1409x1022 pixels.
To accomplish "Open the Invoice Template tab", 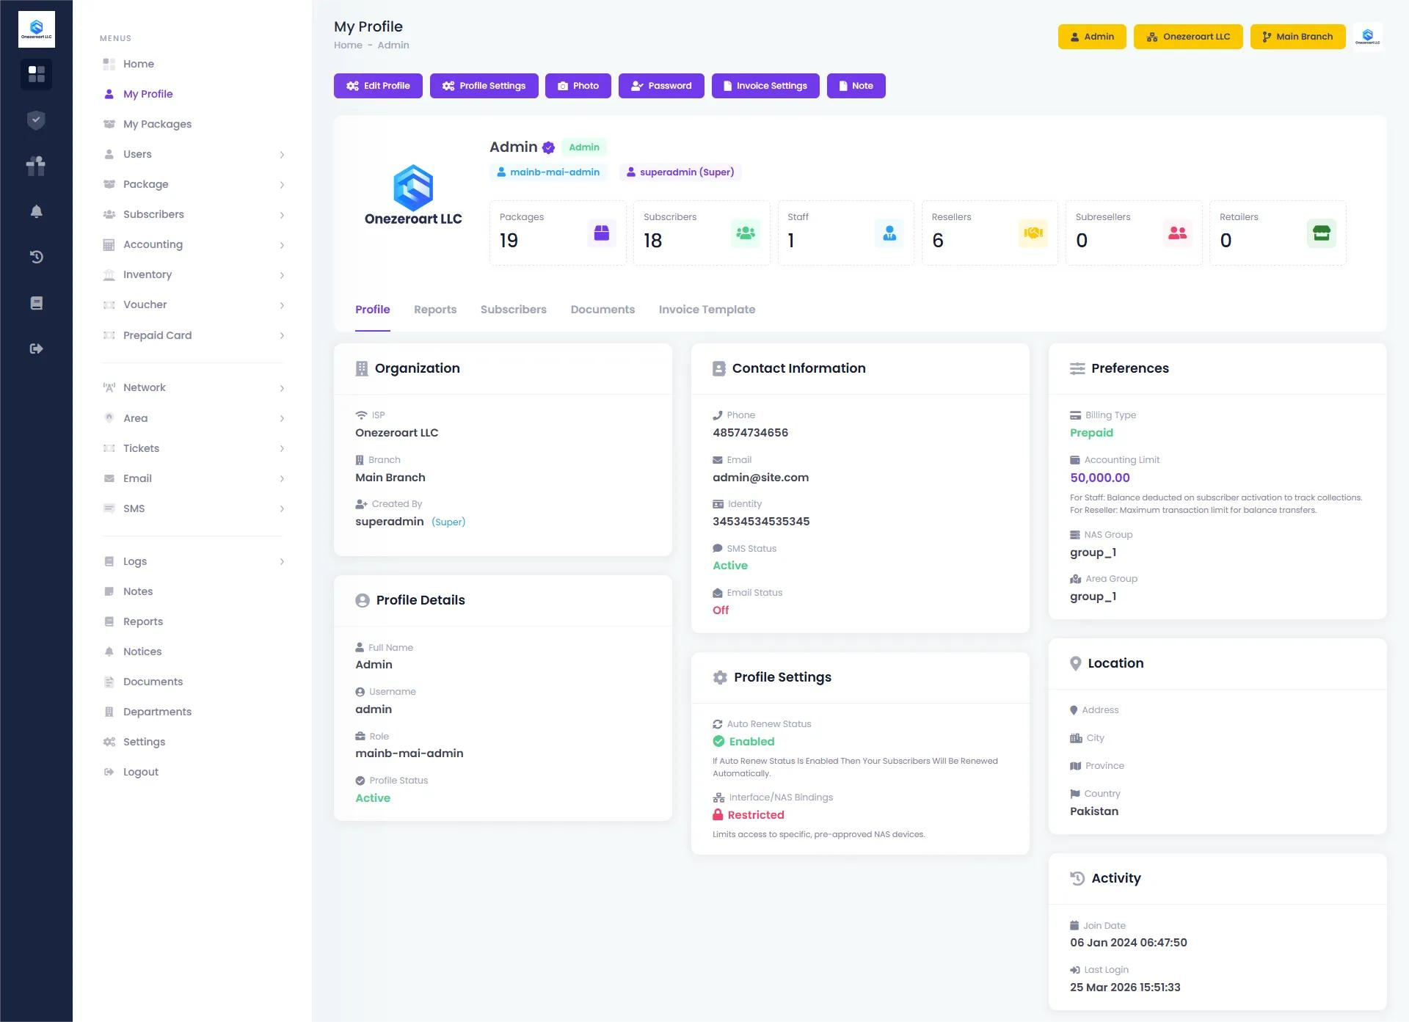I will tap(706, 310).
